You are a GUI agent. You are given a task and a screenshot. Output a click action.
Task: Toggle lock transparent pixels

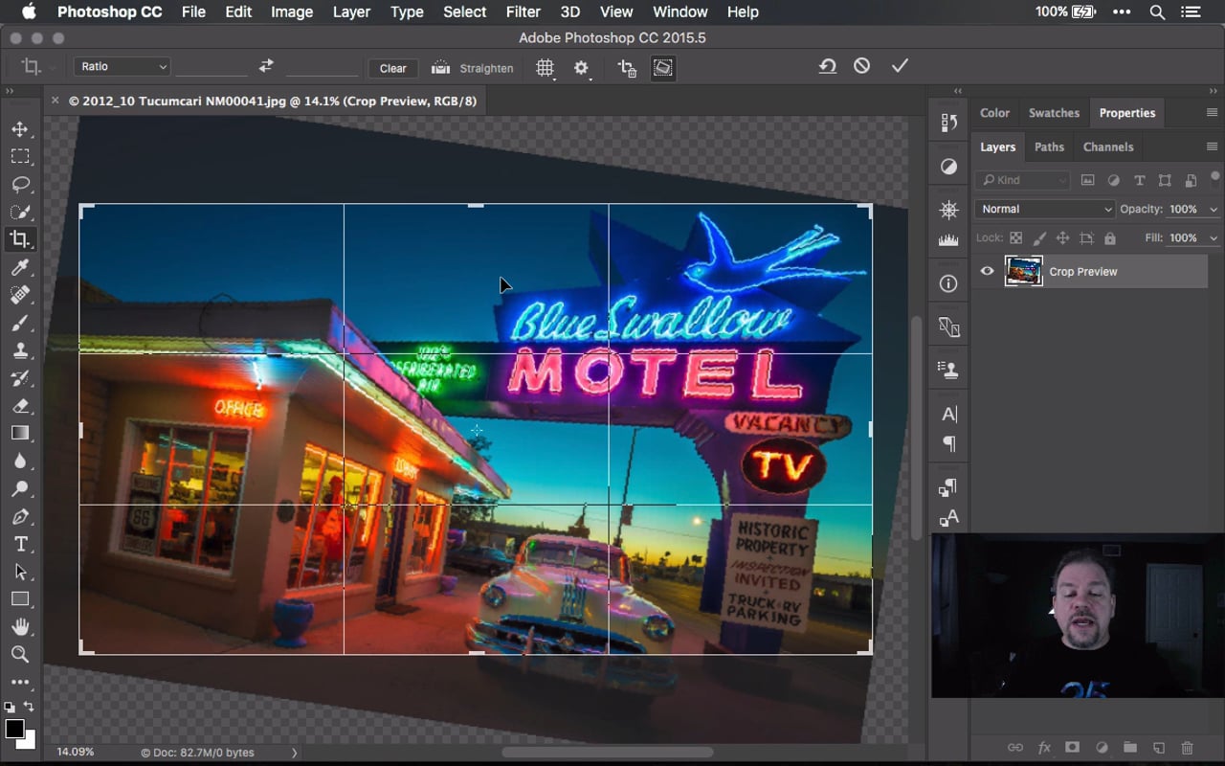tap(1015, 238)
